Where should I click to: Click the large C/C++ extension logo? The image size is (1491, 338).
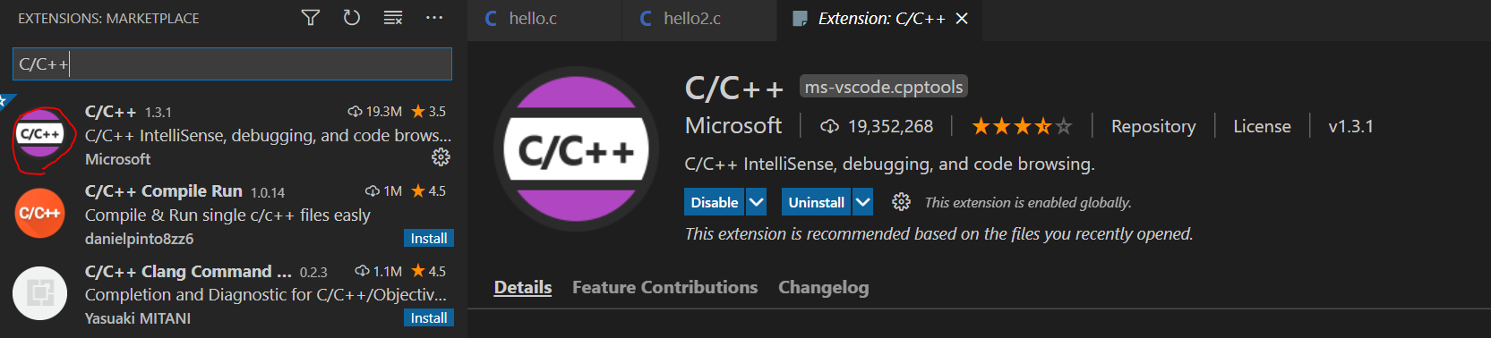pos(576,149)
